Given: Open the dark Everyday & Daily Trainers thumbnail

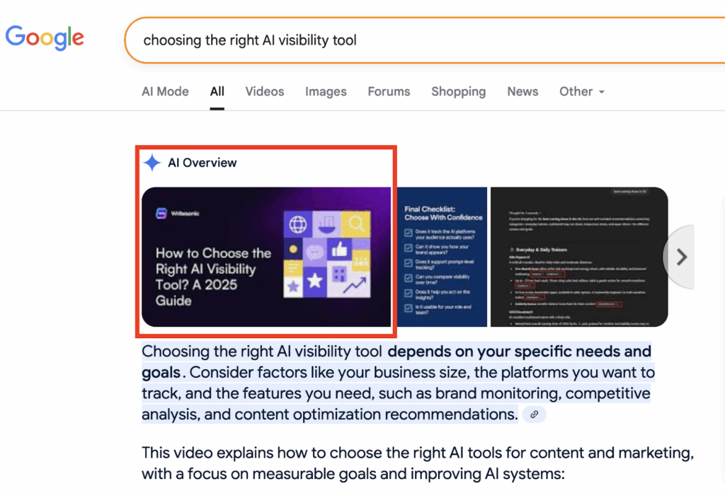Looking at the screenshot, I should coord(578,257).
